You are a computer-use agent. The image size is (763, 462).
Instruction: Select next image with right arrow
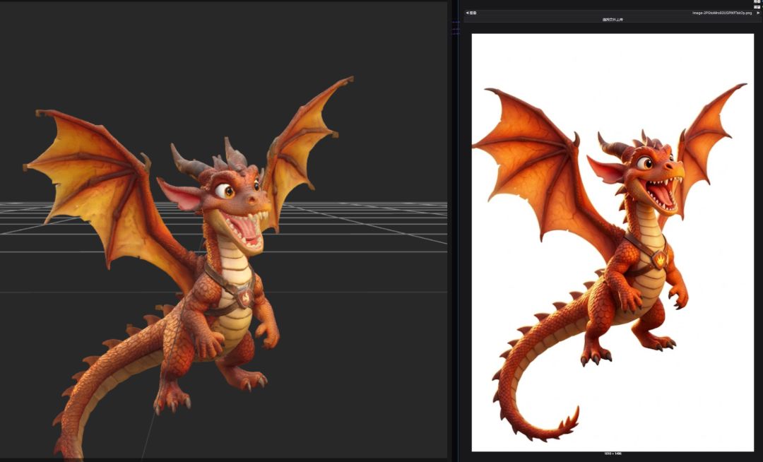[757, 13]
